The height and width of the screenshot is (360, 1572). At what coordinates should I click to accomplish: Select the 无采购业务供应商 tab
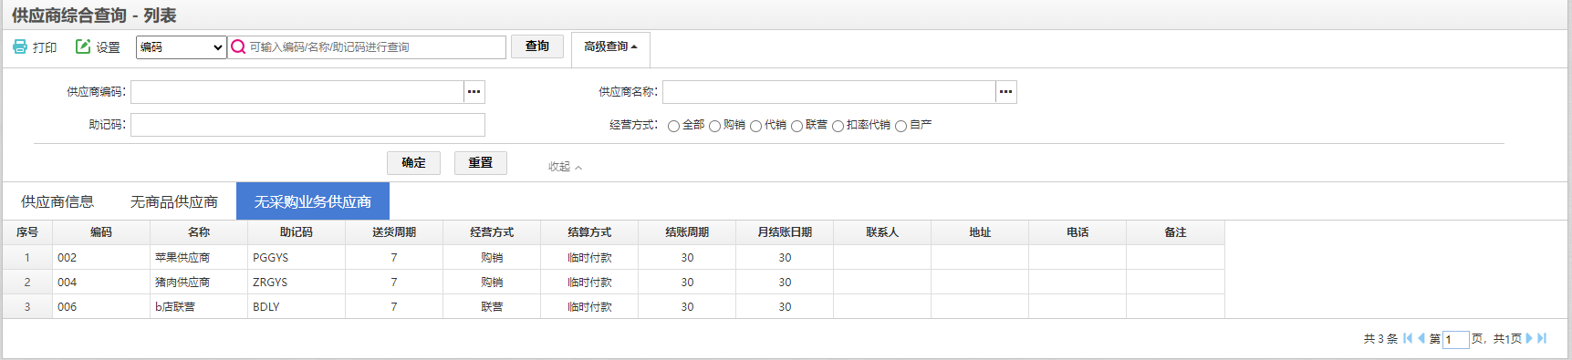point(313,201)
